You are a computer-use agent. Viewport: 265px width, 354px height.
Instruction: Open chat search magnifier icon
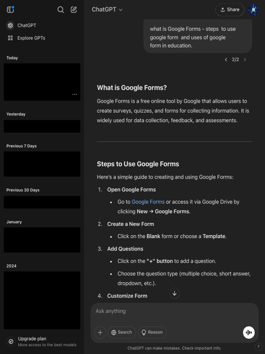(61, 9)
